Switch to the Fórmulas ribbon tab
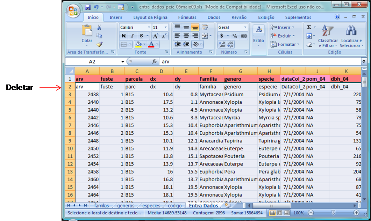371x221 pixels. point(187,17)
